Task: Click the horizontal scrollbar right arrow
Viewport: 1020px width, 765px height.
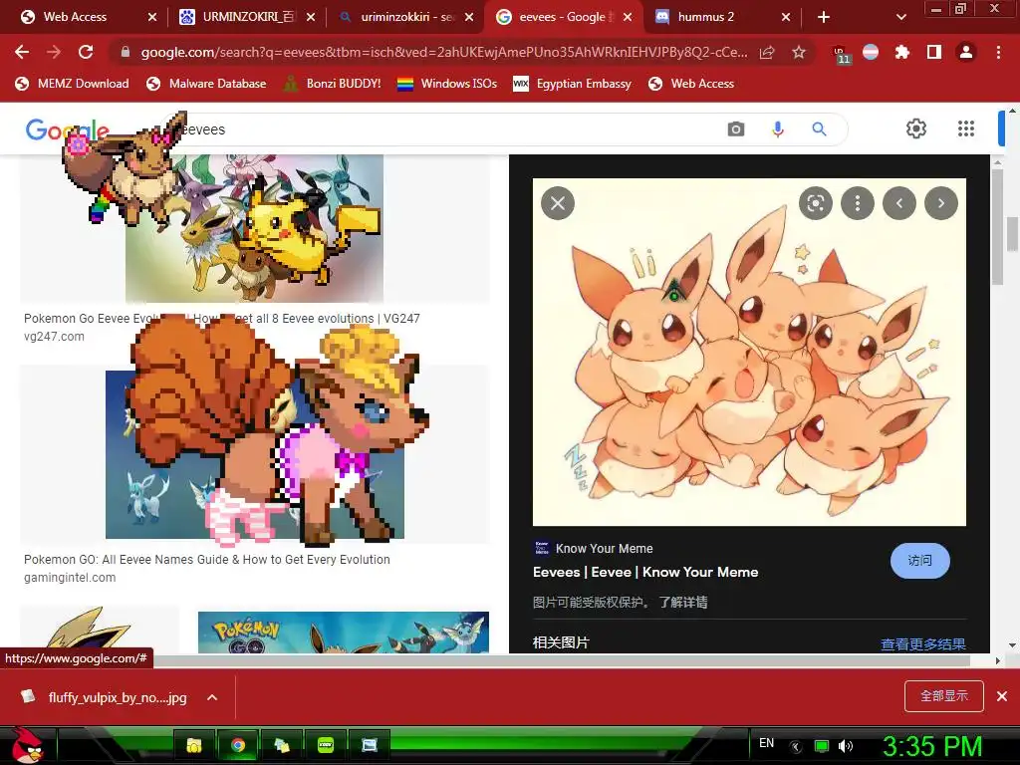Action: click(997, 661)
